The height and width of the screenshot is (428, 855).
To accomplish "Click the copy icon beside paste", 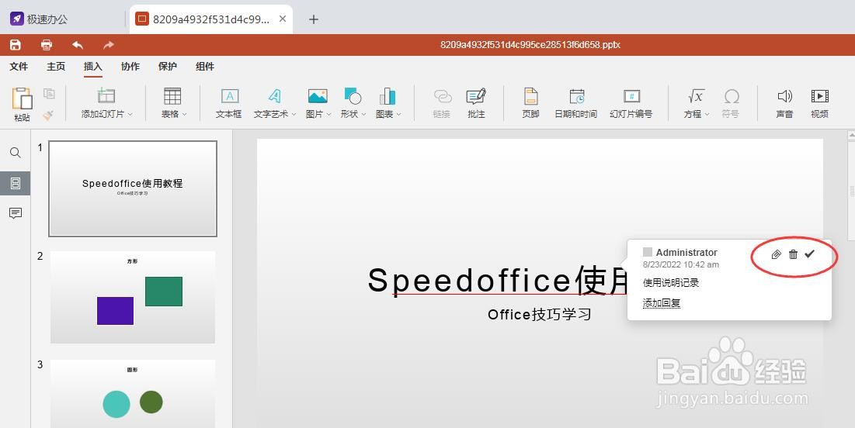I will click(49, 93).
